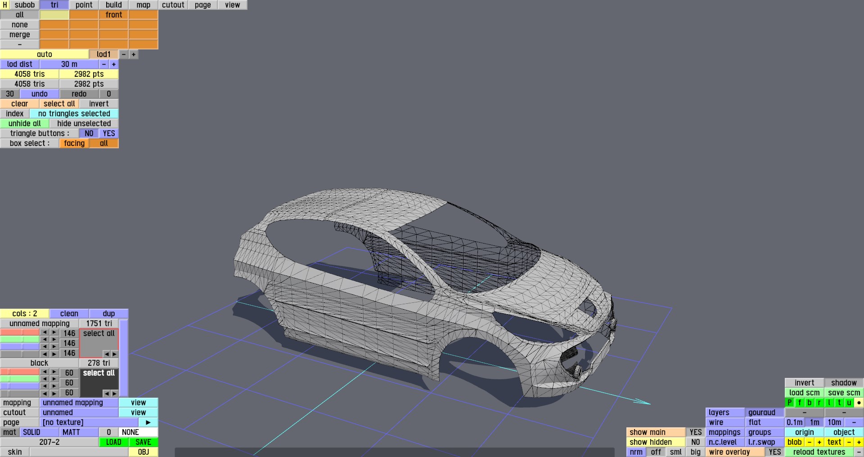
Task: Click the green LOAD button
Action: click(x=113, y=442)
